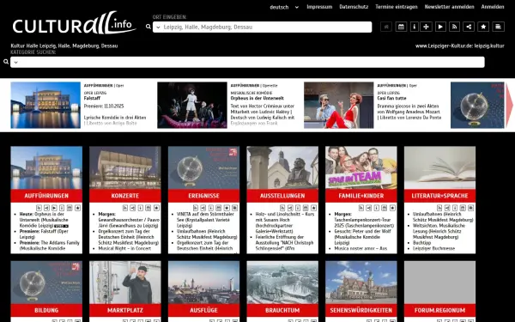Screen dimensions: 515x322
Task: Click list icon in Ereignisse card
Action: (235, 208)
